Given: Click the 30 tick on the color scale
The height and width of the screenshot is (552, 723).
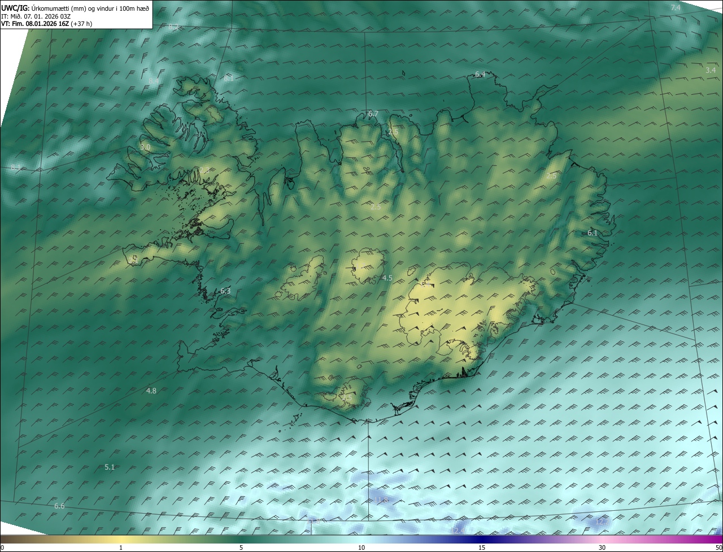Looking at the screenshot, I should click(x=602, y=547).
